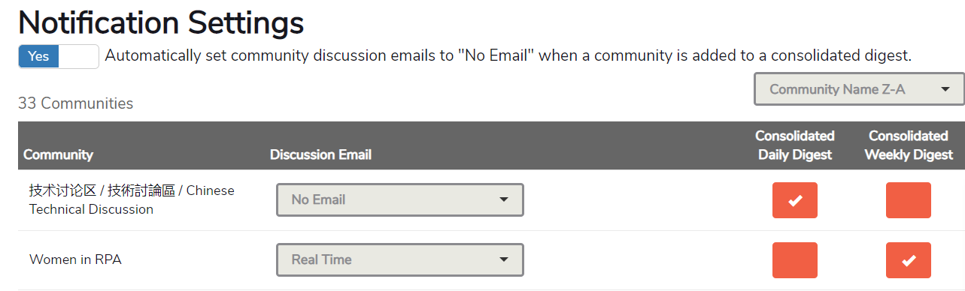This screenshot has height=291, width=965.
Task: Click the Community column header
Action: (x=58, y=154)
